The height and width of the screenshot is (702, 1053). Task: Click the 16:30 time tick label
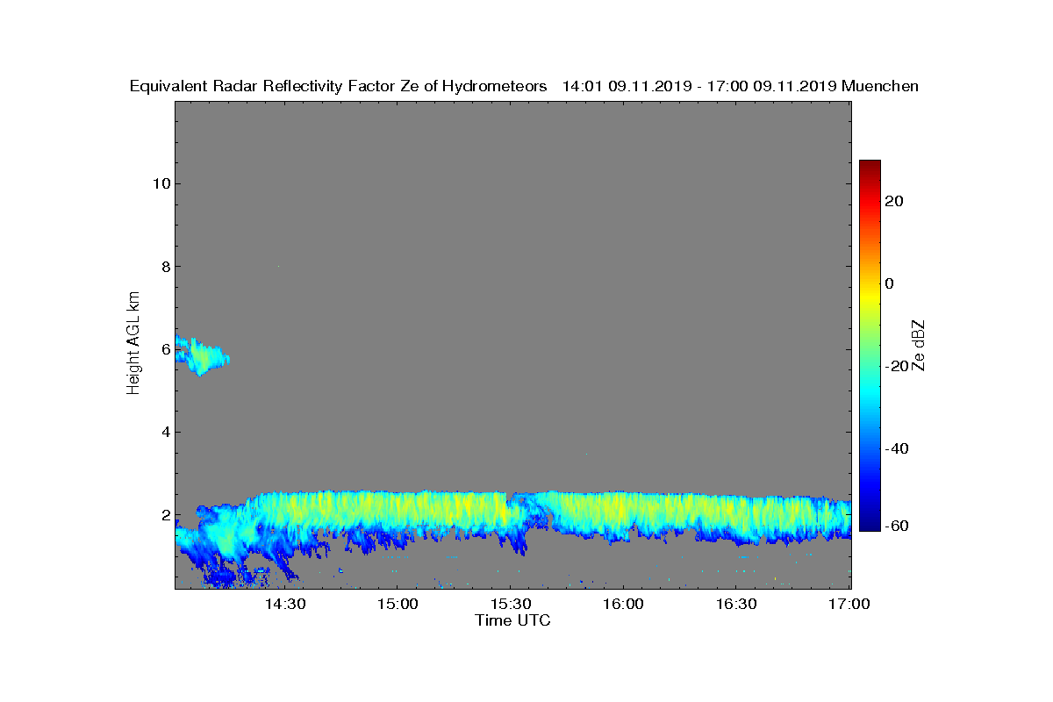(x=737, y=605)
